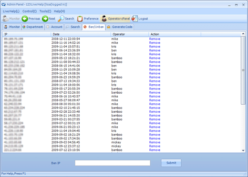Click operator kris on 2009-11-04 19:04:45 row
Viewport: 248px width, 177px height.
pos(114,131)
